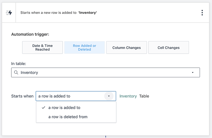Click the header title mentioning 'Inventory'
Screen dimensions: 212x138
tap(59, 13)
